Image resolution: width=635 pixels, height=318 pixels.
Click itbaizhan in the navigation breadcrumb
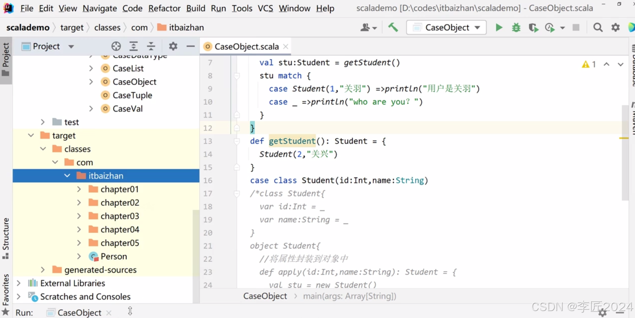point(181,27)
